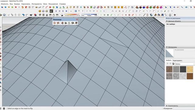Image resolution: width=195 pixels, height=110 pixels.
Task: Click the materials home (In Model) icon
Action: (x=173, y=64)
